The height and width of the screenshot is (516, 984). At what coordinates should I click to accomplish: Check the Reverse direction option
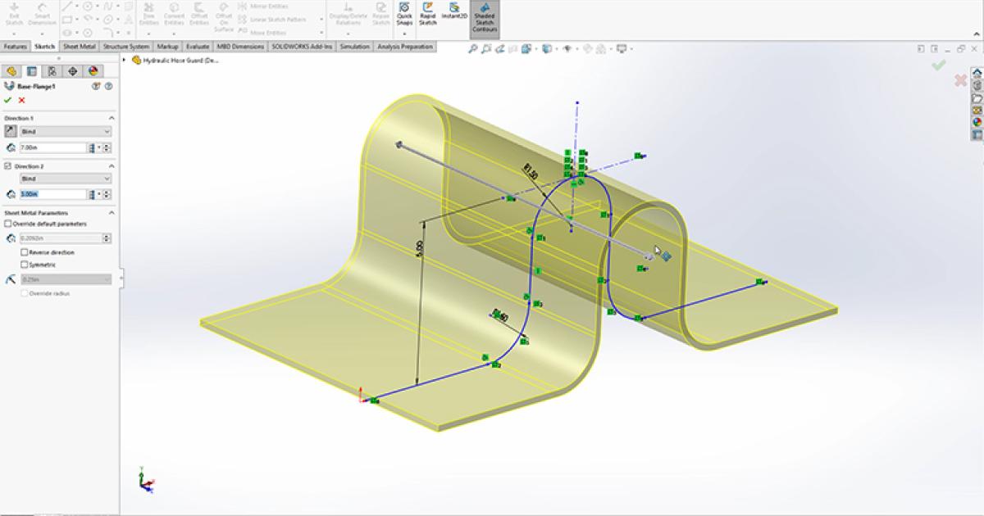pos(24,252)
